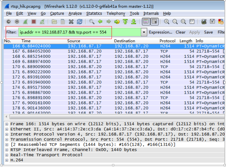
Task: Close this capture file X icon
Action: (x=71, y=22)
